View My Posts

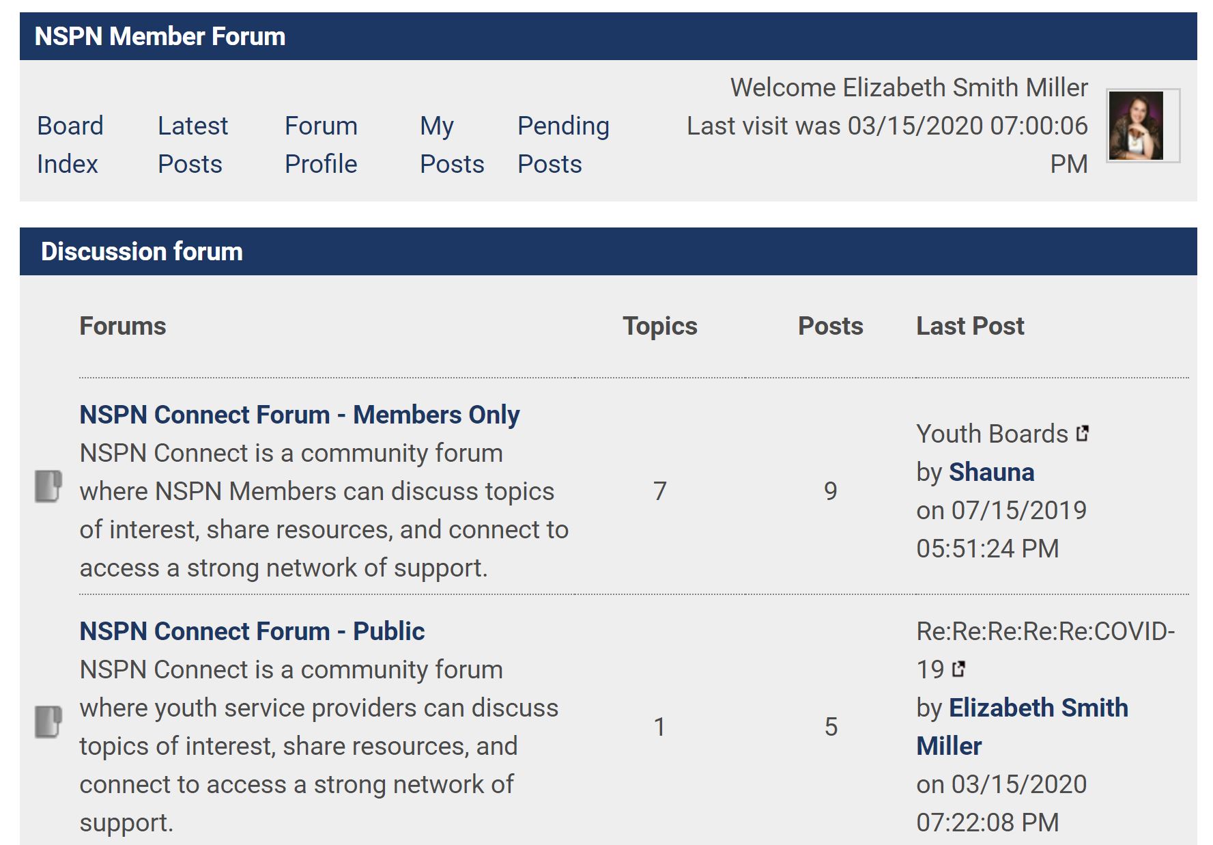(x=452, y=145)
